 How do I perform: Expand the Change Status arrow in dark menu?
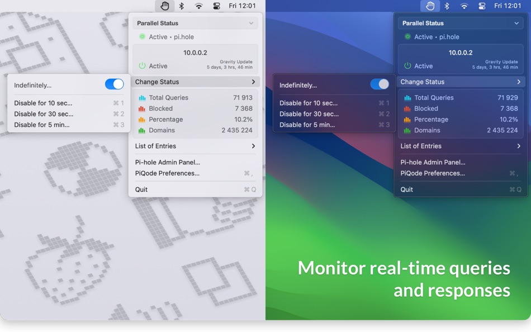pyautogui.click(x=519, y=82)
